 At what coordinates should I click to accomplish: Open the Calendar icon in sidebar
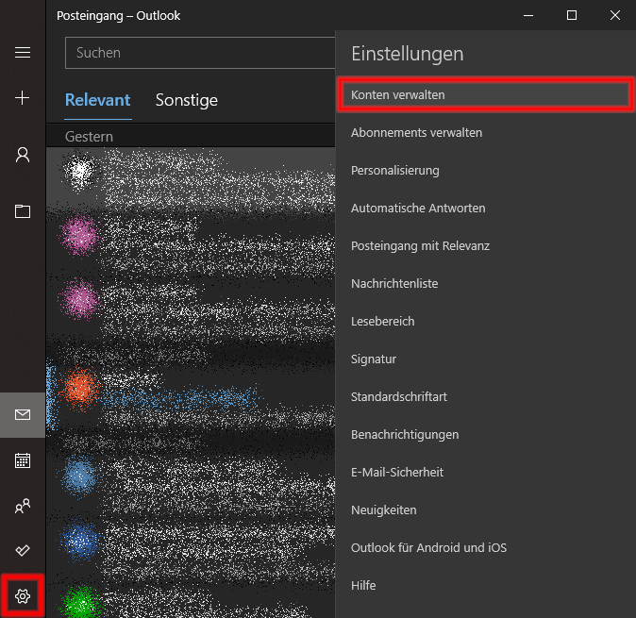(x=23, y=460)
